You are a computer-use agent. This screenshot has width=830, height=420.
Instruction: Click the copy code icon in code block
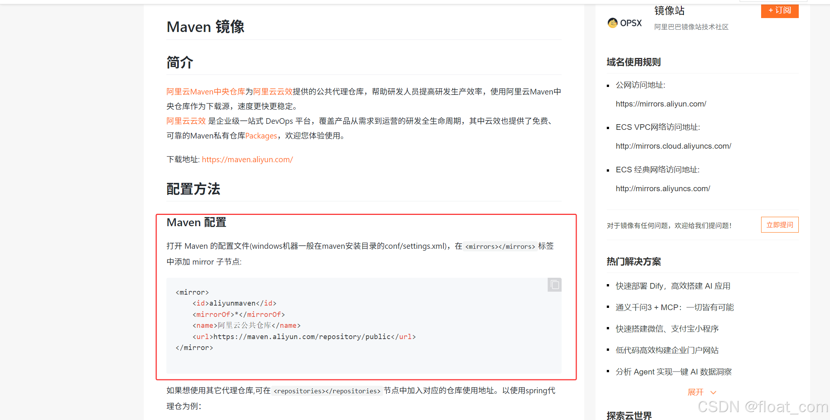click(x=554, y=285)
